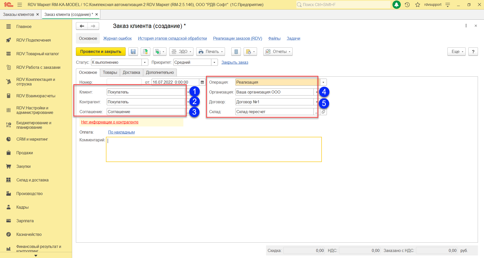The image size is (484, 258).
Task: Expand the Статус dropdown
Action: (145, 62)
